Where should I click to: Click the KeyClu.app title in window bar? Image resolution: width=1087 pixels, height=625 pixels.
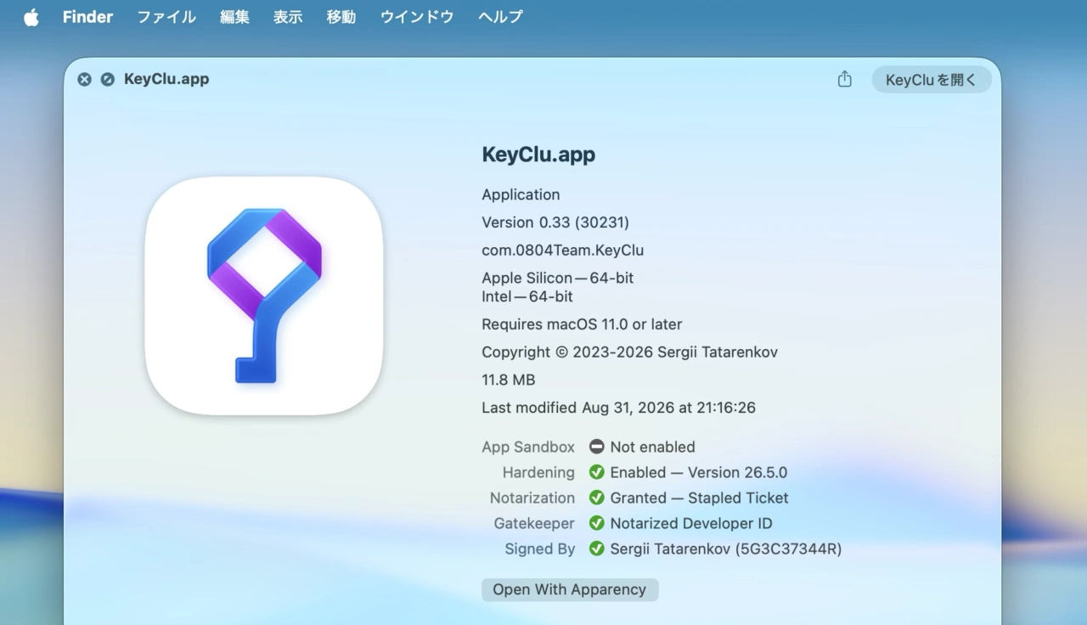(166, 79)
